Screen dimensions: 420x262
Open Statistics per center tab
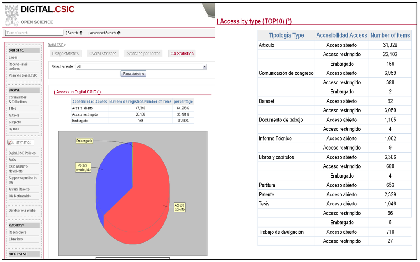(x=143, y=54)
